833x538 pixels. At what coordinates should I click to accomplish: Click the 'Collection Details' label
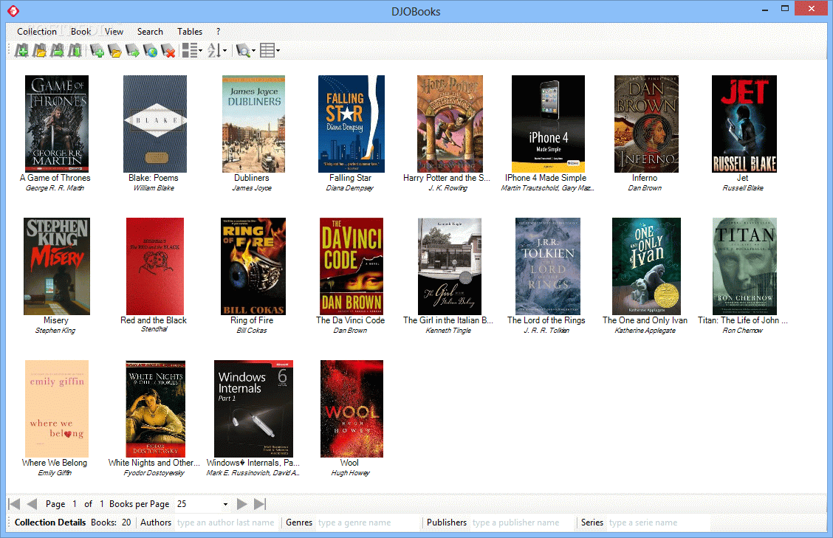tap(50, 523)
